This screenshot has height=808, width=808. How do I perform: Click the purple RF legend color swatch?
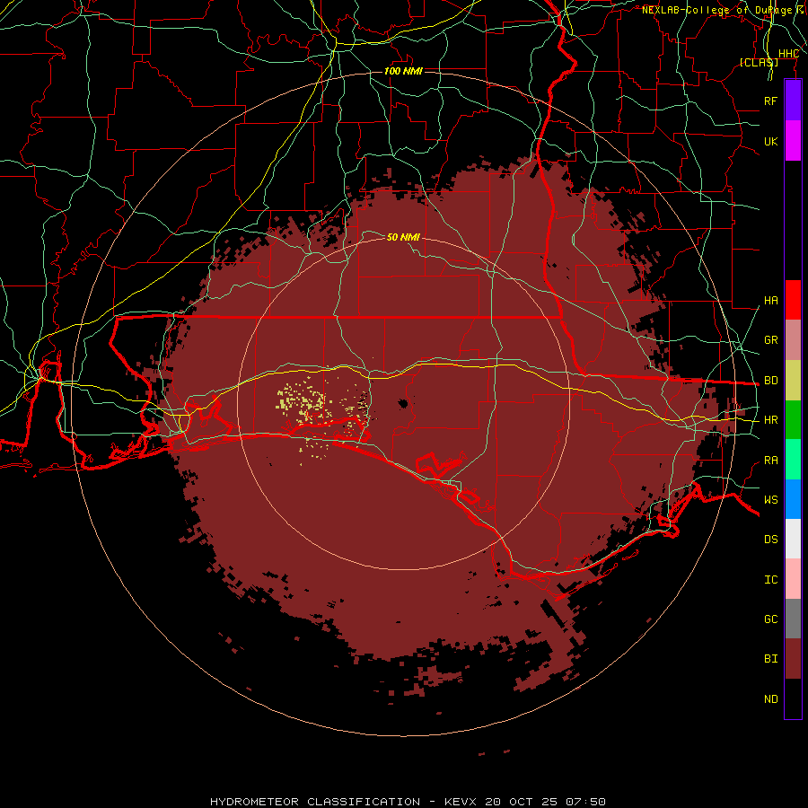point(793,101)
